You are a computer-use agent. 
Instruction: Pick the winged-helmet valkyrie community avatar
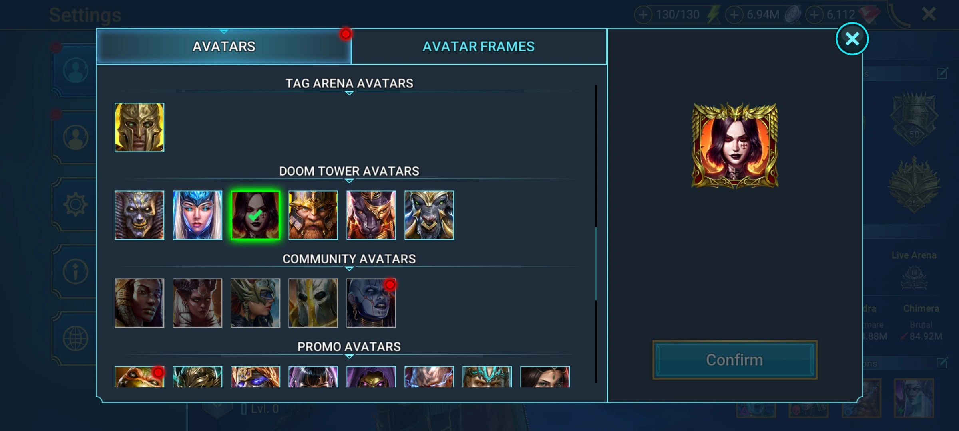255,303
